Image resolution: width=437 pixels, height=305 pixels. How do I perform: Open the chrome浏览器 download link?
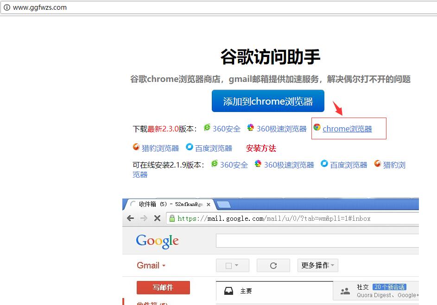click(347, 129)
